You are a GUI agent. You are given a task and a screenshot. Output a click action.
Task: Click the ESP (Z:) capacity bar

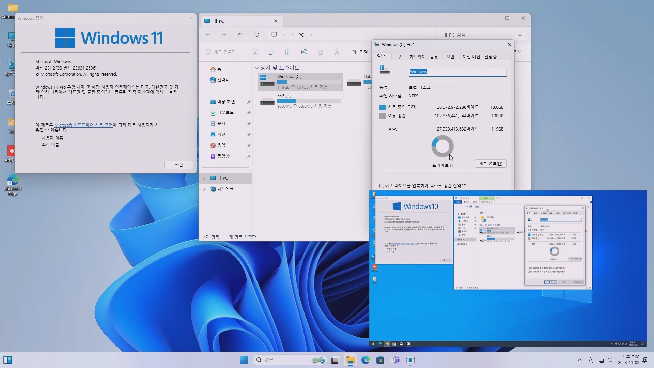(x=309, y=101)
